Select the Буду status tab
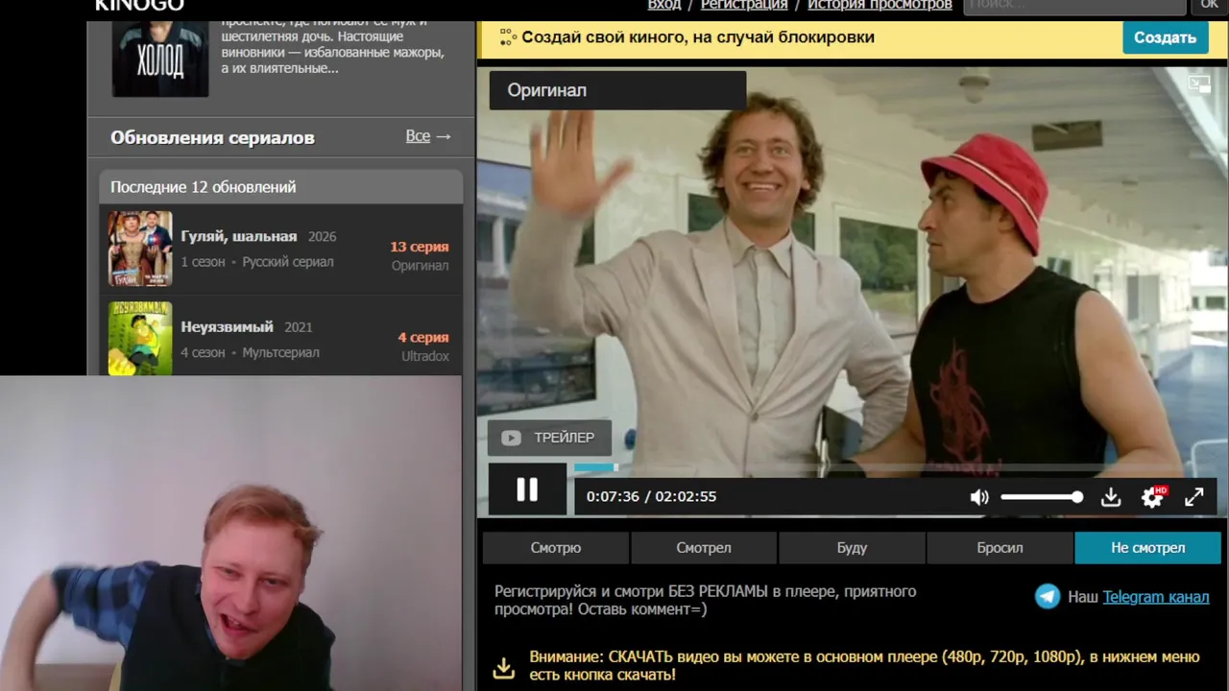The width and height of the screenshot is (1229, 691). pyautogui.click(x=852, y=548)
